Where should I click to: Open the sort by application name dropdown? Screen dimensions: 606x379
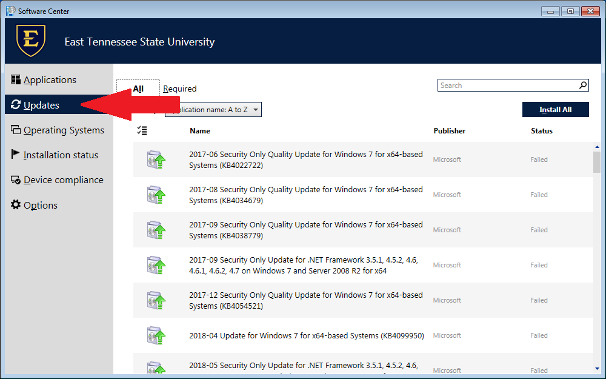(x=213, y=110)
